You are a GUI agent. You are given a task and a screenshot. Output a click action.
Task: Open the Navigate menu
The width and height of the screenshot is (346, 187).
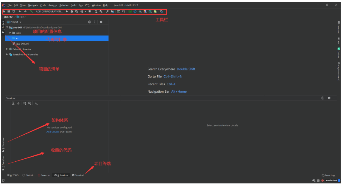(x=33, y=5)
